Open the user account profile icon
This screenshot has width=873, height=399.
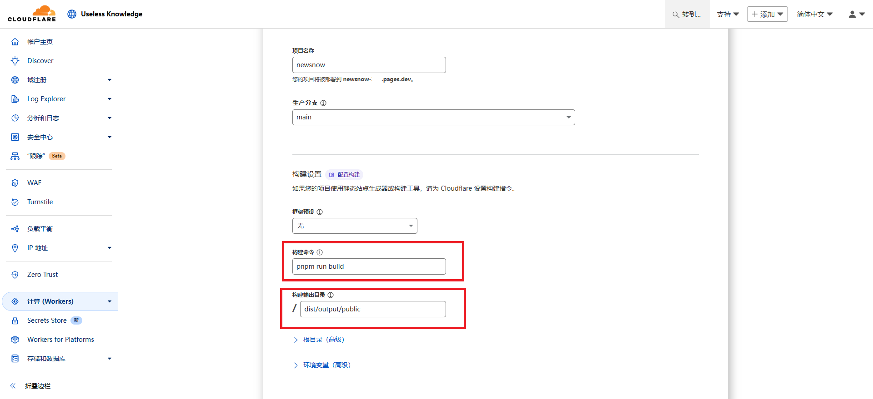pos(856,14)
